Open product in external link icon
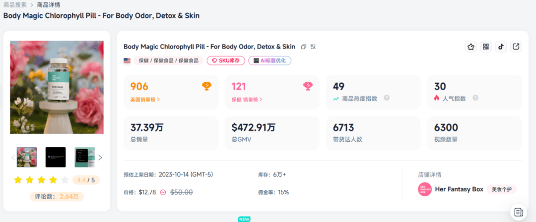 point(516,47)
